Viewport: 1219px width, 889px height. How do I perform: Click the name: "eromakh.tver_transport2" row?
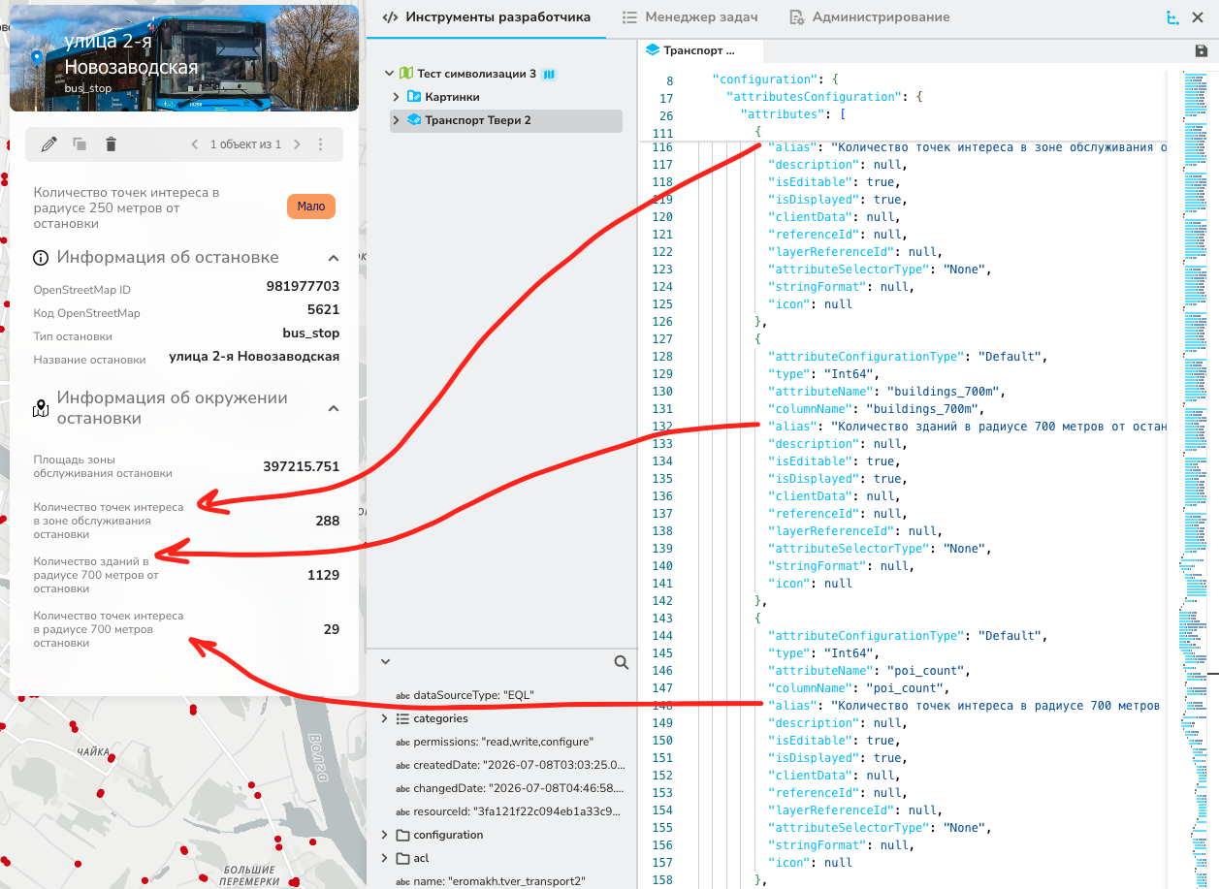(x=491, y=881)
